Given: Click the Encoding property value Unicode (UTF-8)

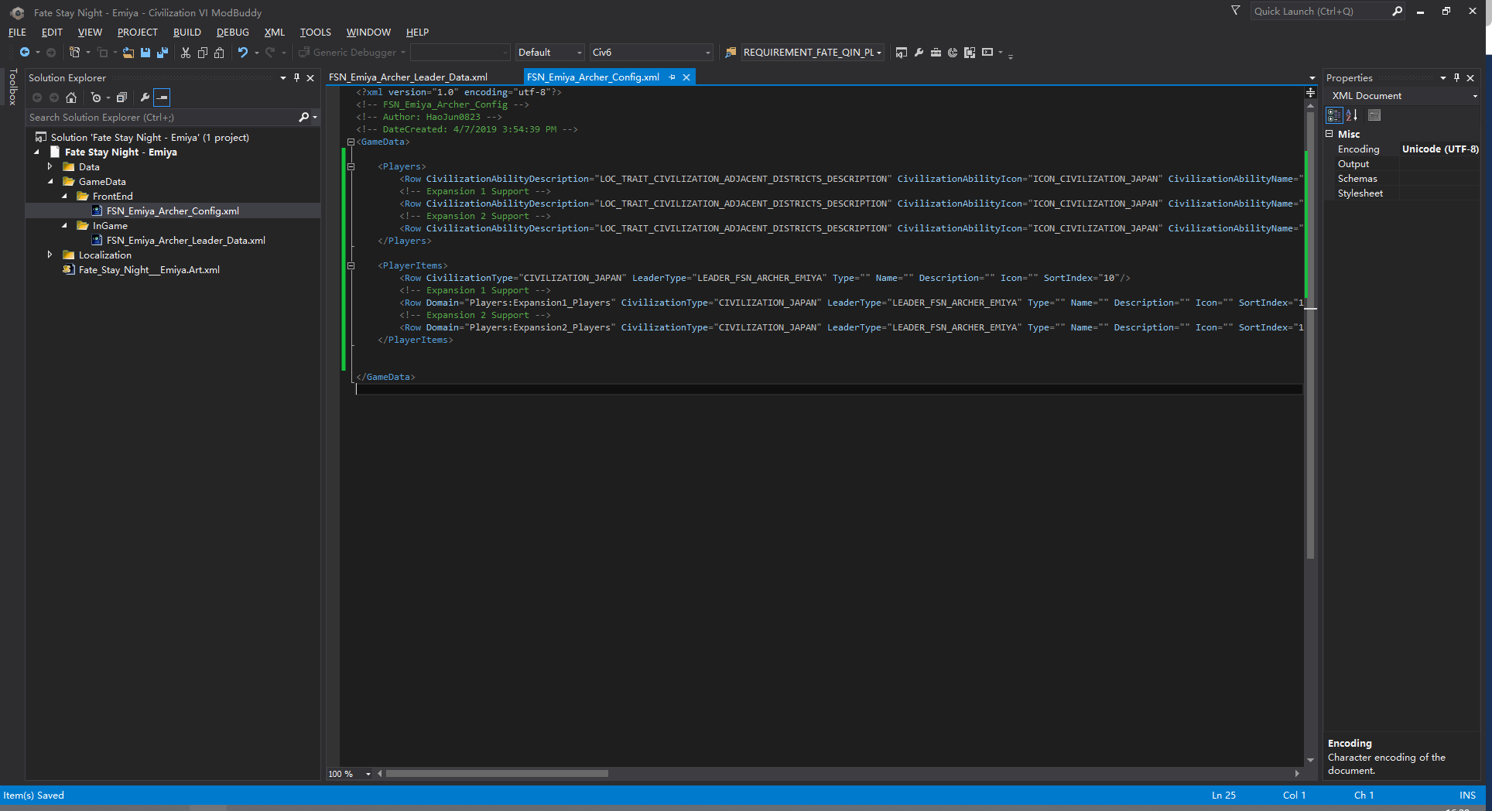Looking at the screenshot, I should (x=1439, y=149).
